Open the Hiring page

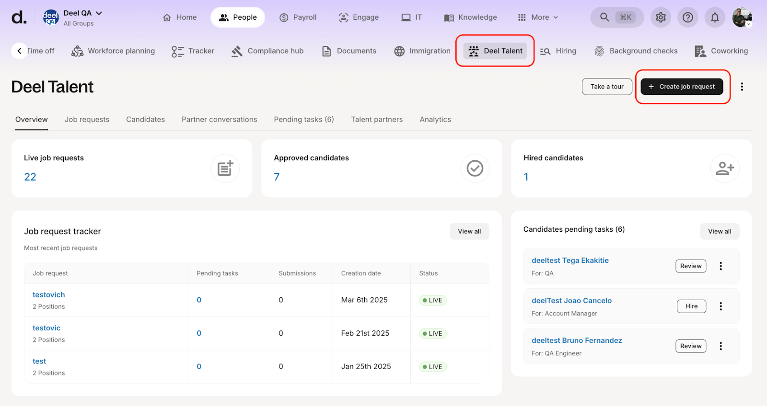point(558,51)
